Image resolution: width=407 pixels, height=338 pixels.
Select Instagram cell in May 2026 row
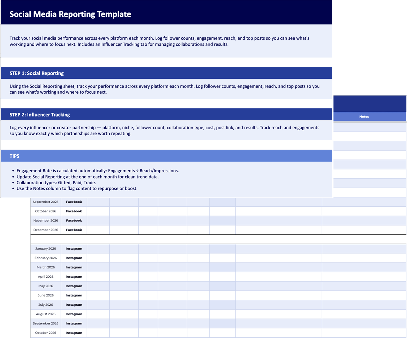pyautogui.click(x=74, y=286)
